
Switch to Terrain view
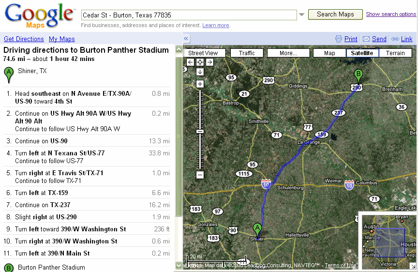click(x=395, y=53)
